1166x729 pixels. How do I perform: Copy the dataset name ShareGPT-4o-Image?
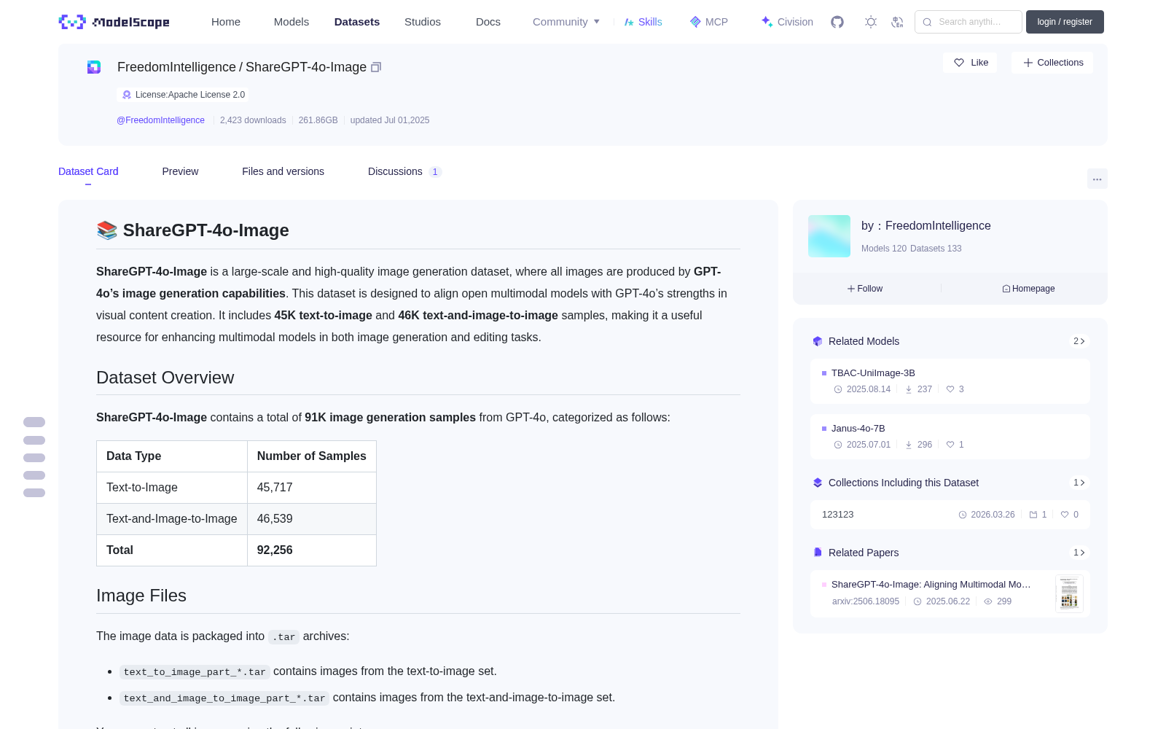[376, 67]
